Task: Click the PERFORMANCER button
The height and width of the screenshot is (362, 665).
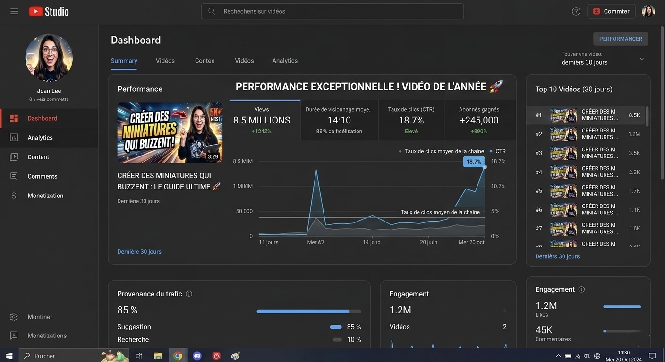Action: [x=620, y=39]
